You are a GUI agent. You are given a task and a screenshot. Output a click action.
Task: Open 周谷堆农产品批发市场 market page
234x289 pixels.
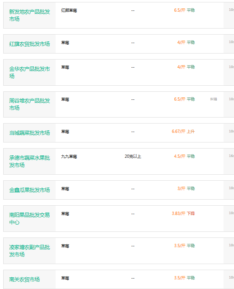tap(29, 104)
